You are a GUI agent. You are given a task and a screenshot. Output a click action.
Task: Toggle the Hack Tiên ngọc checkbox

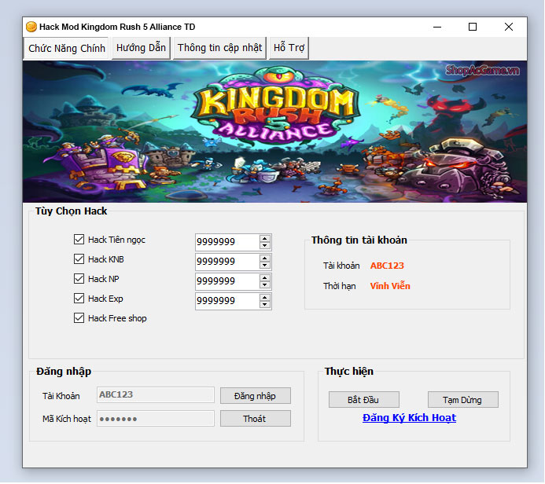click(79, 240)
